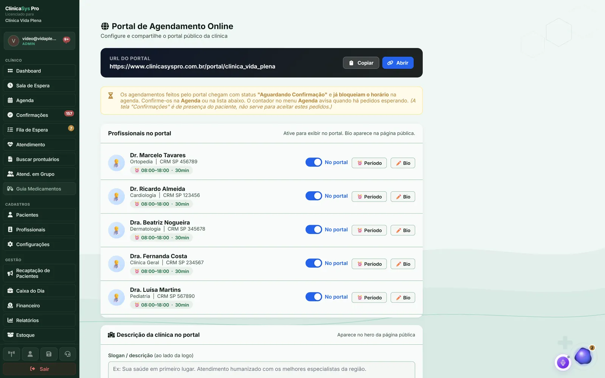Edit Bio for Dr. Ricardo Almeida

click(403, 197)
